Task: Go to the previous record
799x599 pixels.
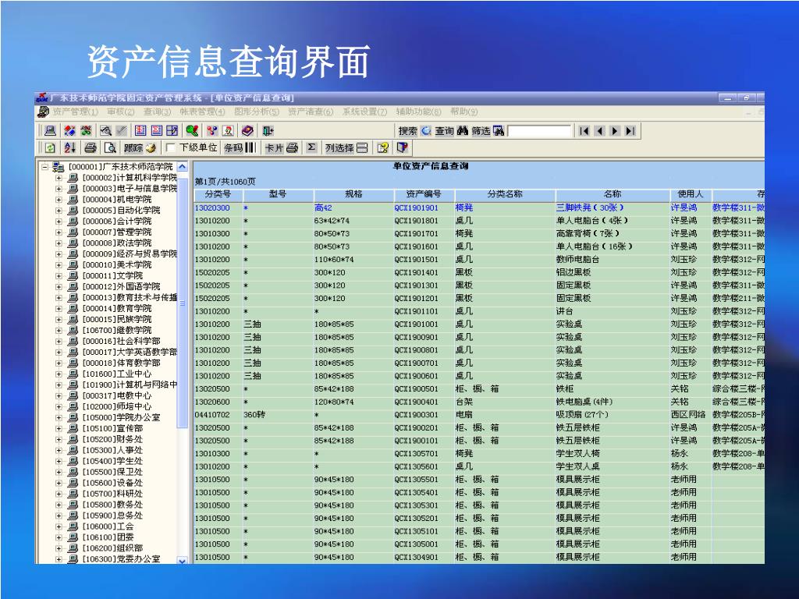Action: 600,131
